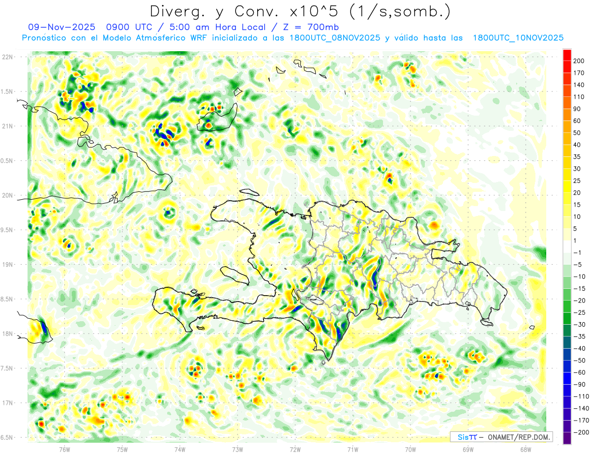This screenshot has width=590, height=456.
Task: Click the '71W' longitude label
Action: pyautogui.click(x=353, y=450)
